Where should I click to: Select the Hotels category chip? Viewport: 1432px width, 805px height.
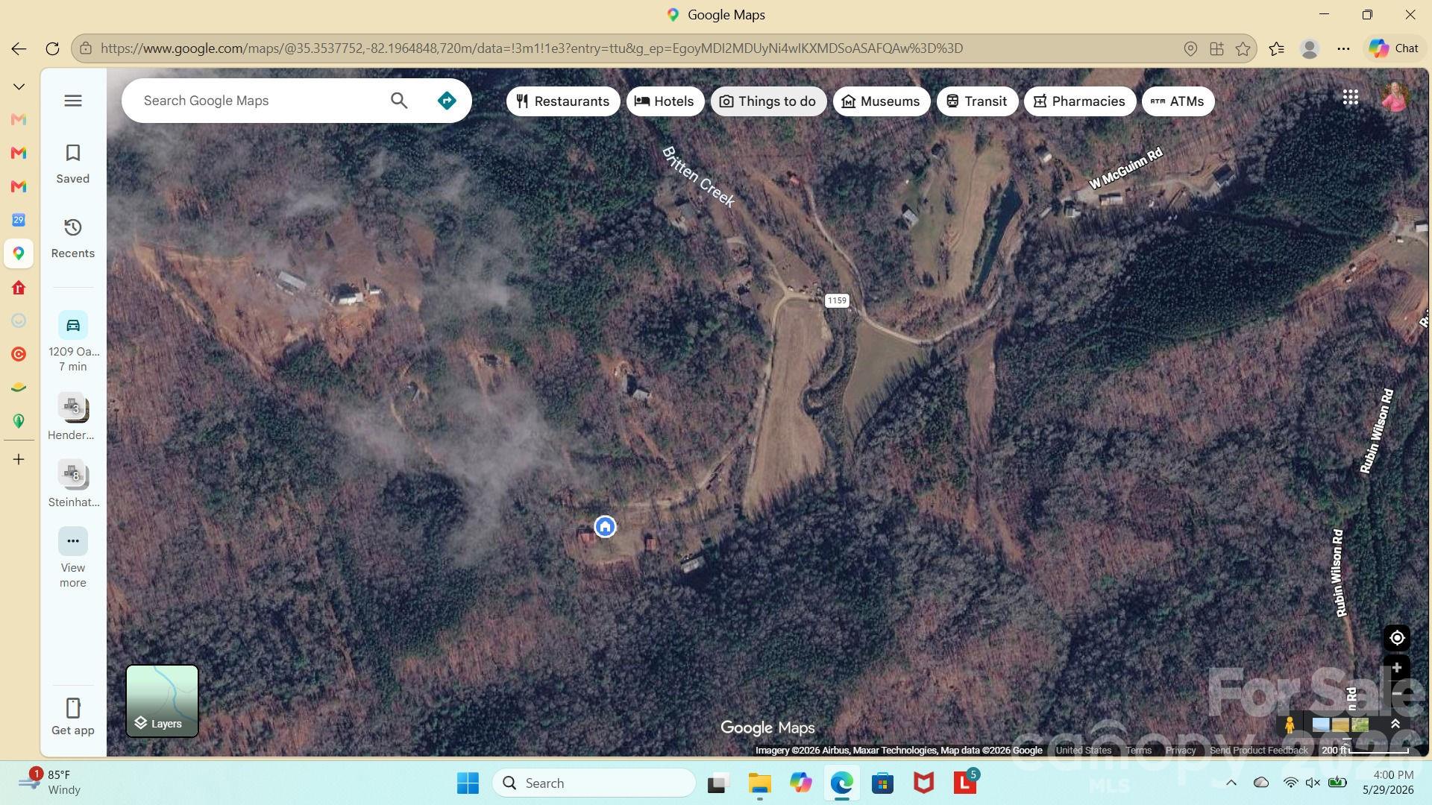pyautogui.click(x=665, y=101)
